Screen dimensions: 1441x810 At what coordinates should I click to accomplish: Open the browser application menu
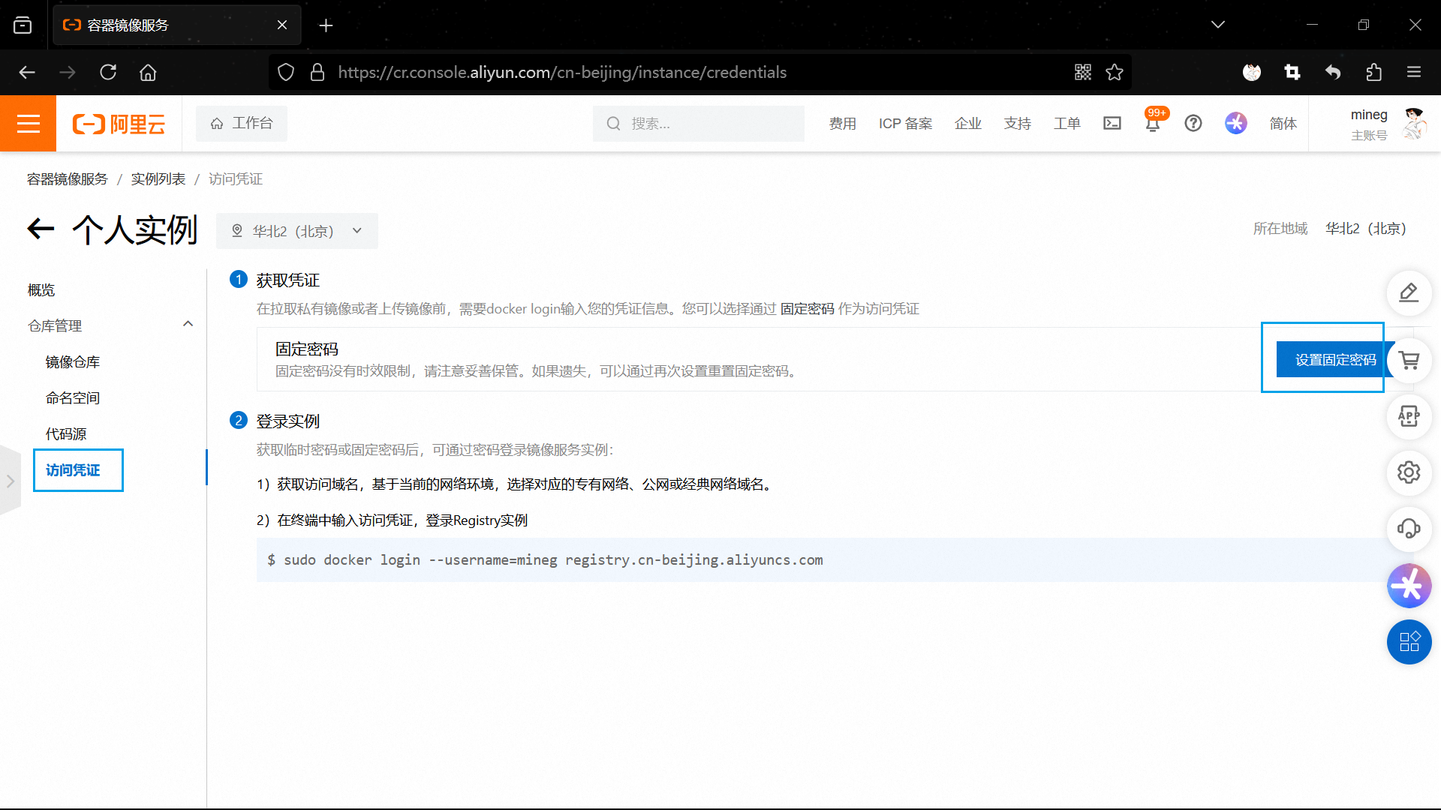pos(1414,72)
